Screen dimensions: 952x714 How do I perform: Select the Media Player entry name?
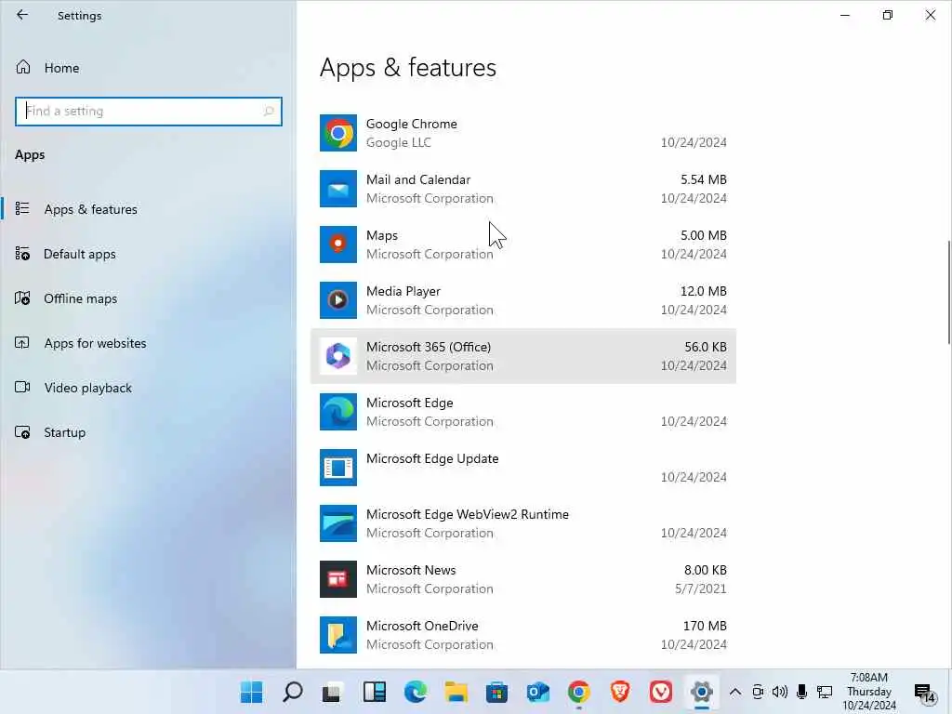(x=403, y=291)
